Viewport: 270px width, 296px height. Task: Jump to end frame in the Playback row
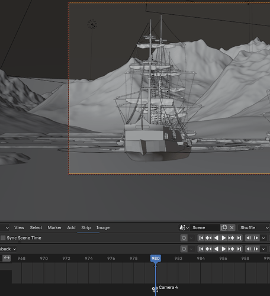coord(239,249)
